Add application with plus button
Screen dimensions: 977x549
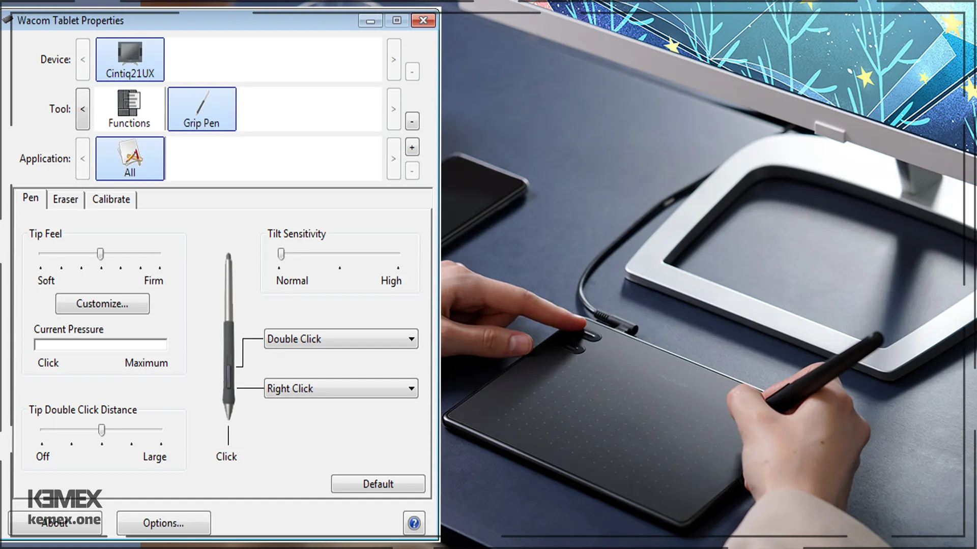coord(412,147)
